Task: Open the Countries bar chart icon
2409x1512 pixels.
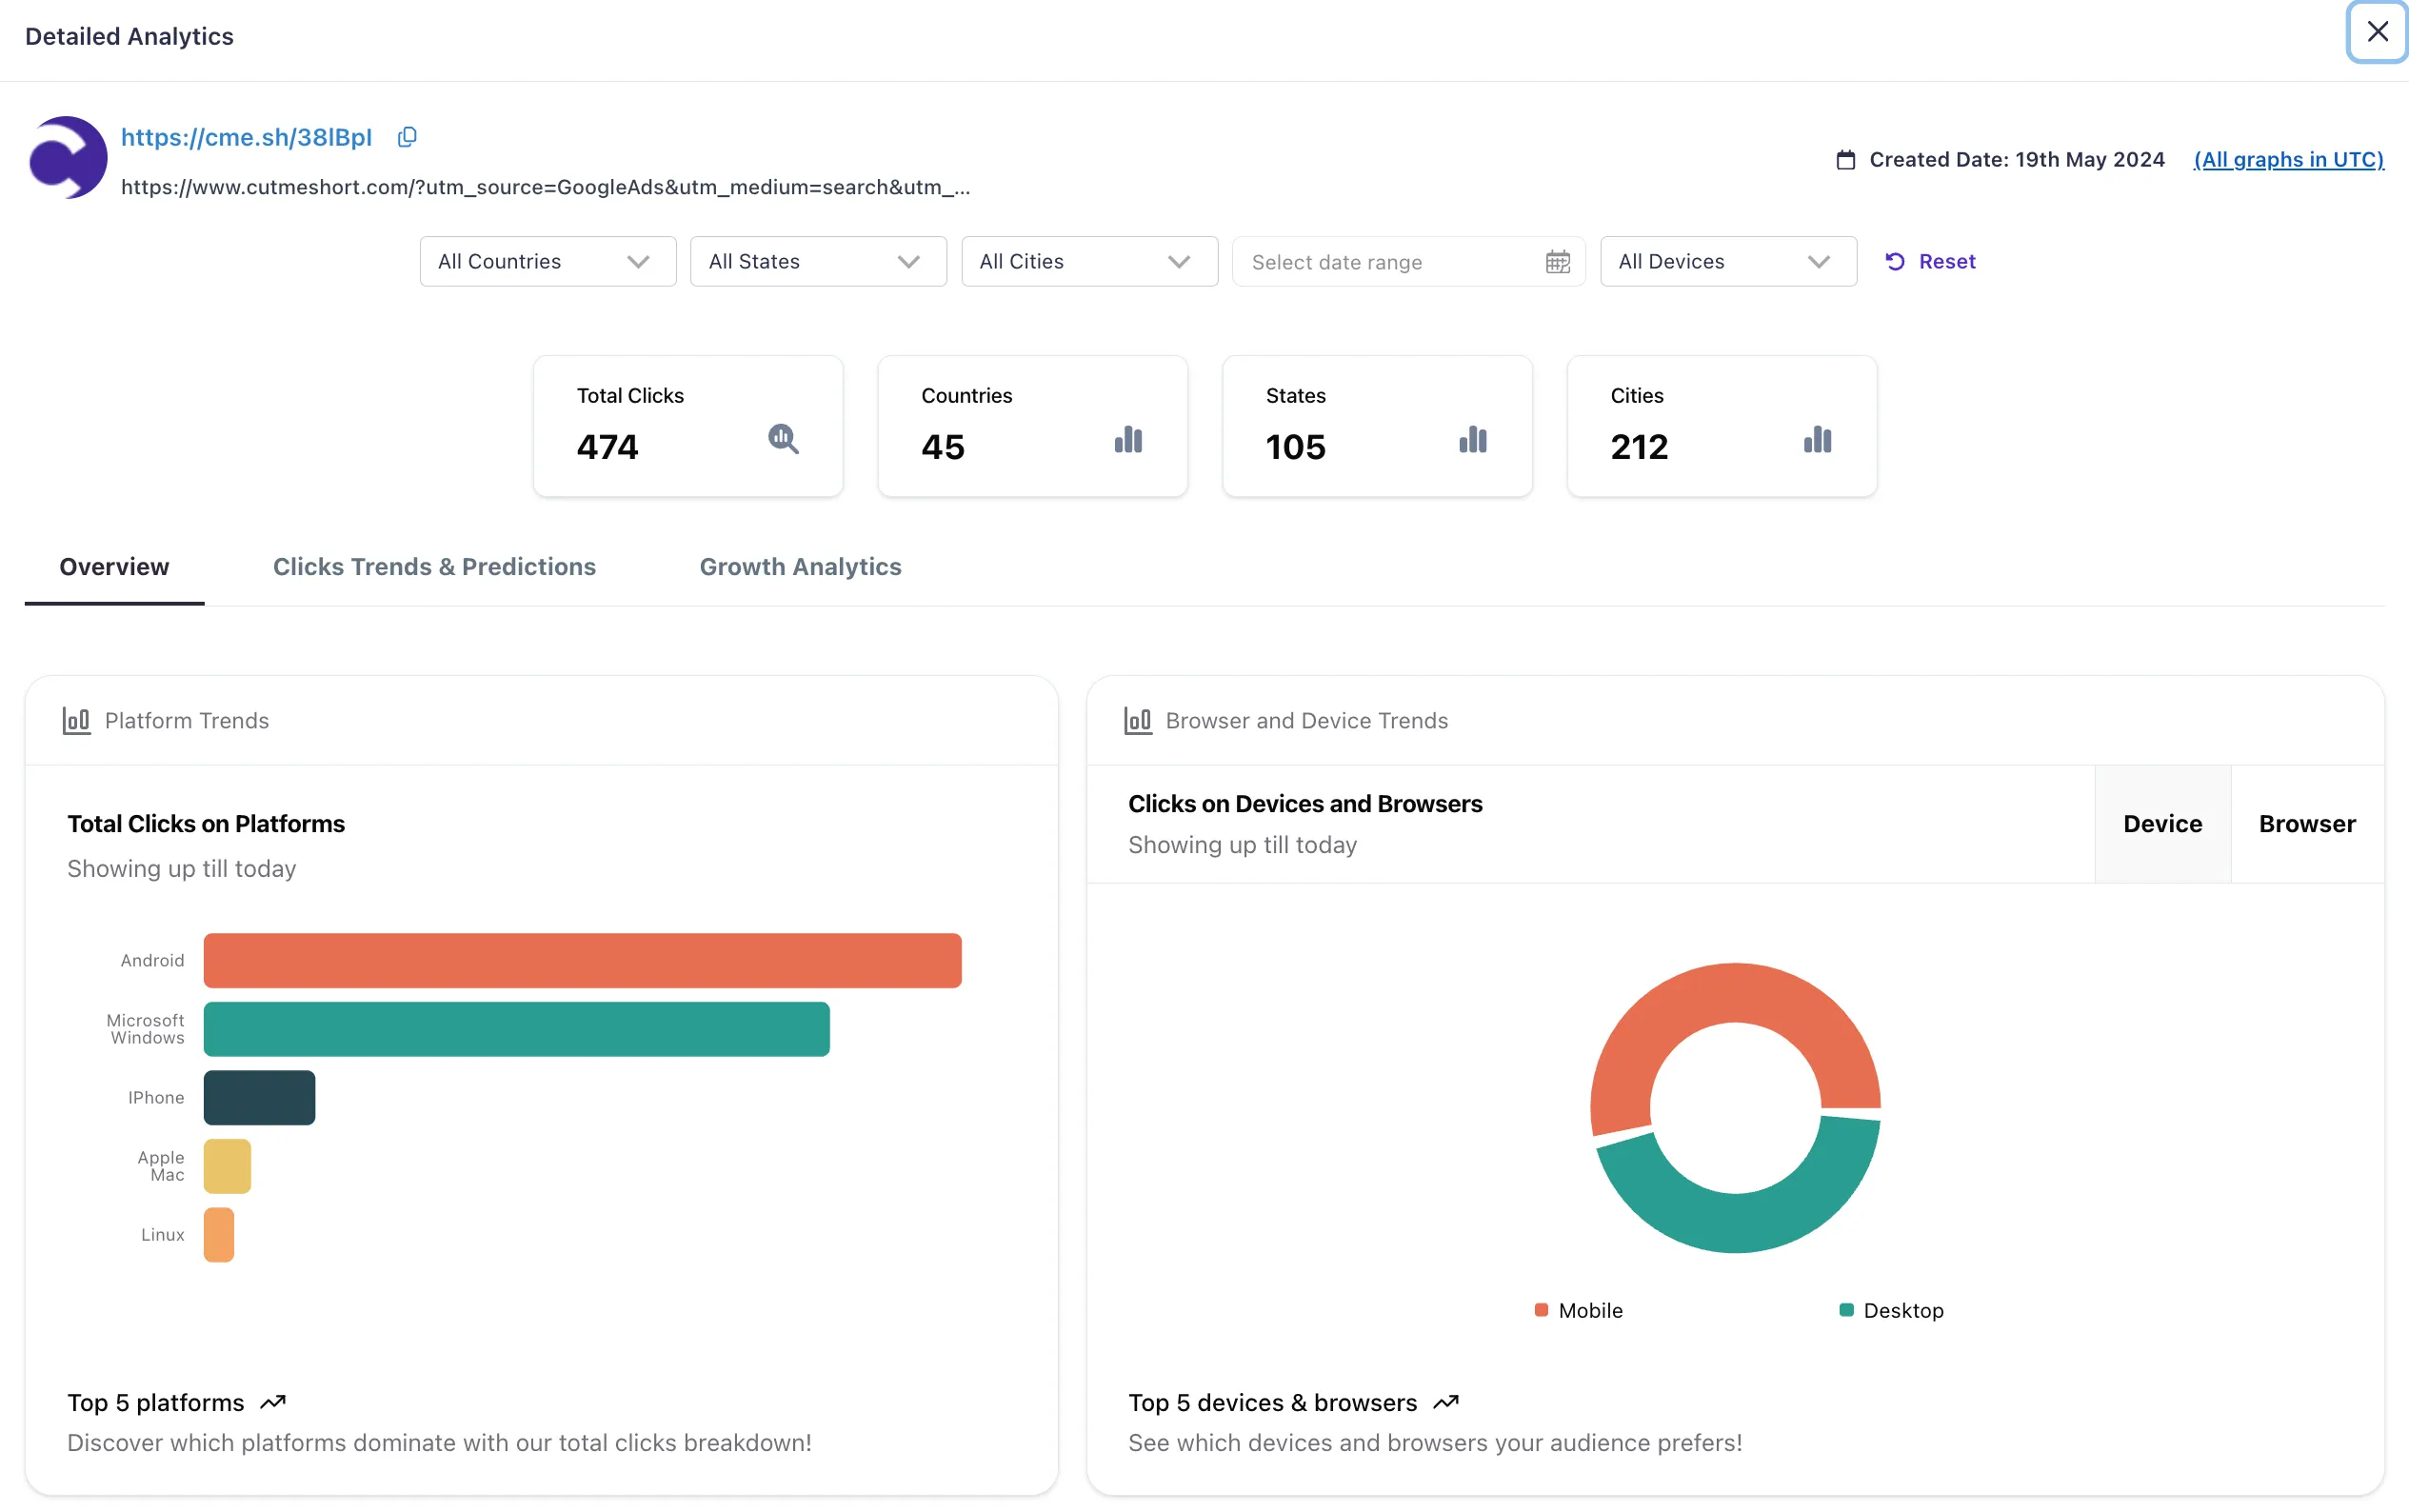Action: click(x=1128, y=440)
